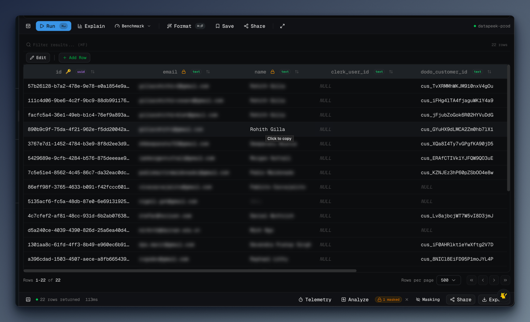Click the fullscreen expand arrows icon
This screenshot has width=530, height=322.
click(x=282, y=26)
